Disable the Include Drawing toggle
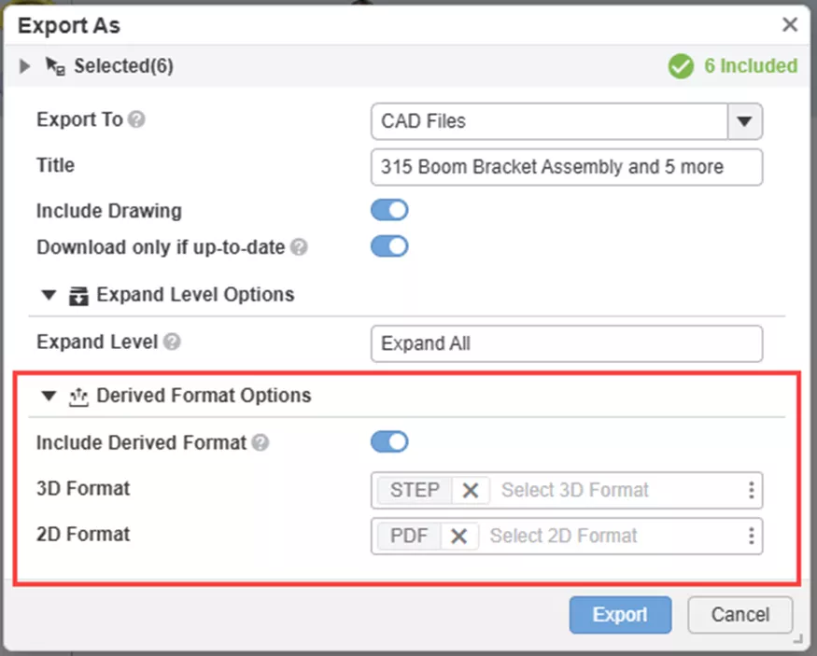This screenshot has width=817, height=656. tap(389, 210)
